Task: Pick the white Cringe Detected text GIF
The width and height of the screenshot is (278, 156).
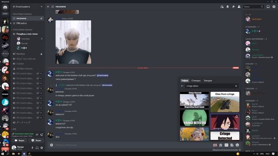Action: point(225,136)
